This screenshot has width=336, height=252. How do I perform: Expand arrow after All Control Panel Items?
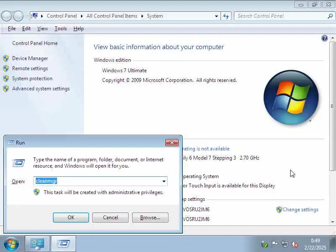(x=142, y=16)
